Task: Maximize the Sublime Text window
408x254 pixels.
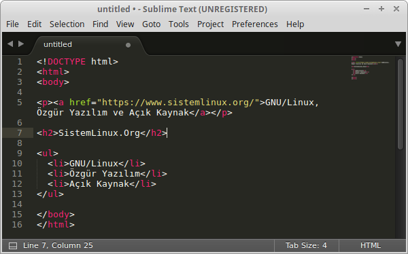Action: pos(381,9)
